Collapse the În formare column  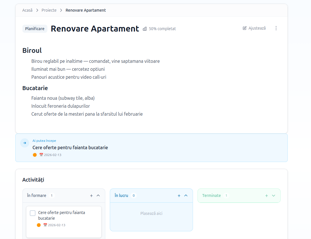[x=98, y=196]
